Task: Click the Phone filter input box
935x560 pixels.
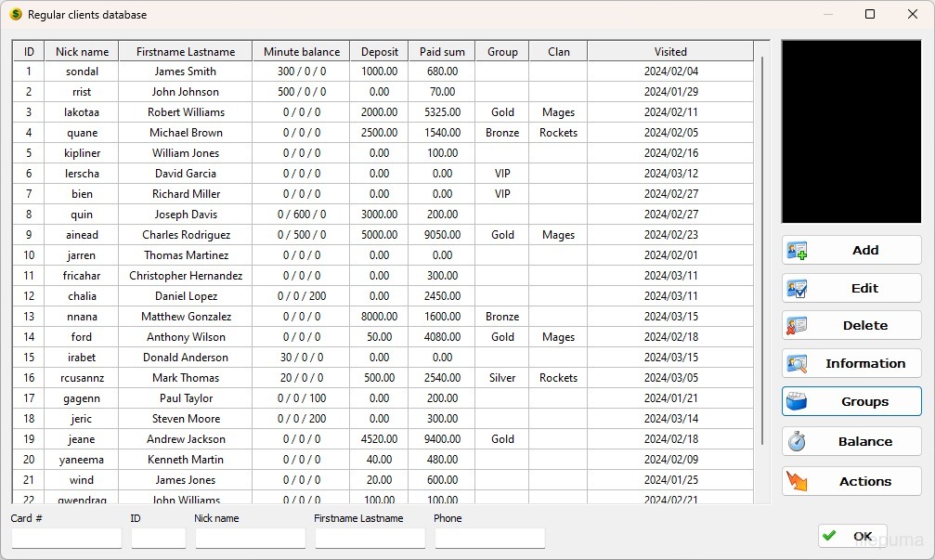Action: pos(489,539)
